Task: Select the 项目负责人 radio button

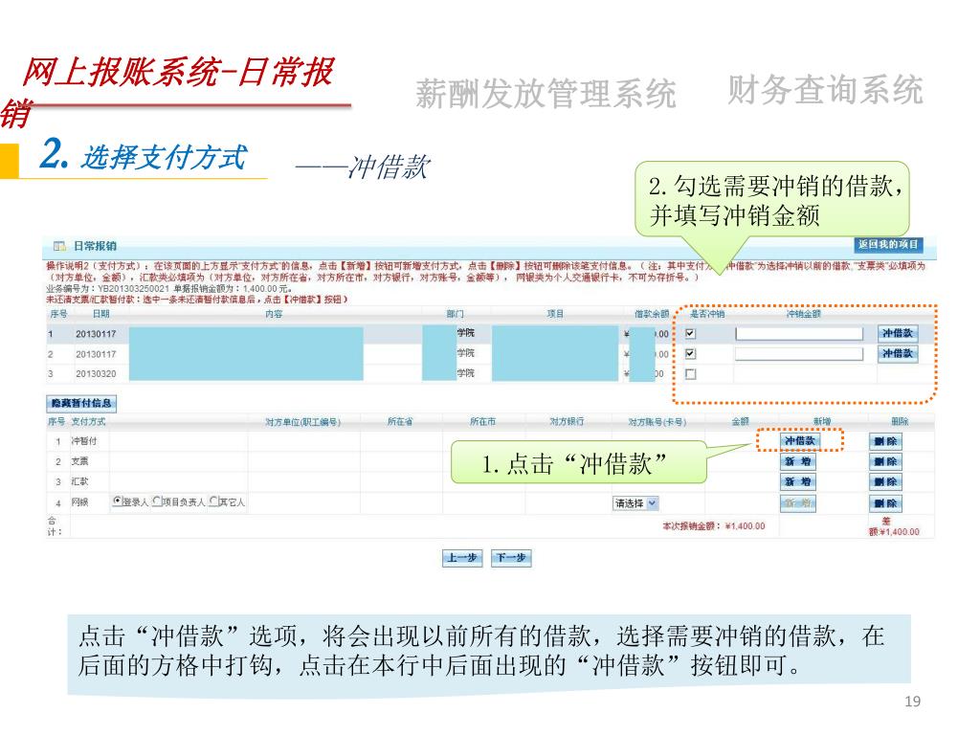Action: 157,501
